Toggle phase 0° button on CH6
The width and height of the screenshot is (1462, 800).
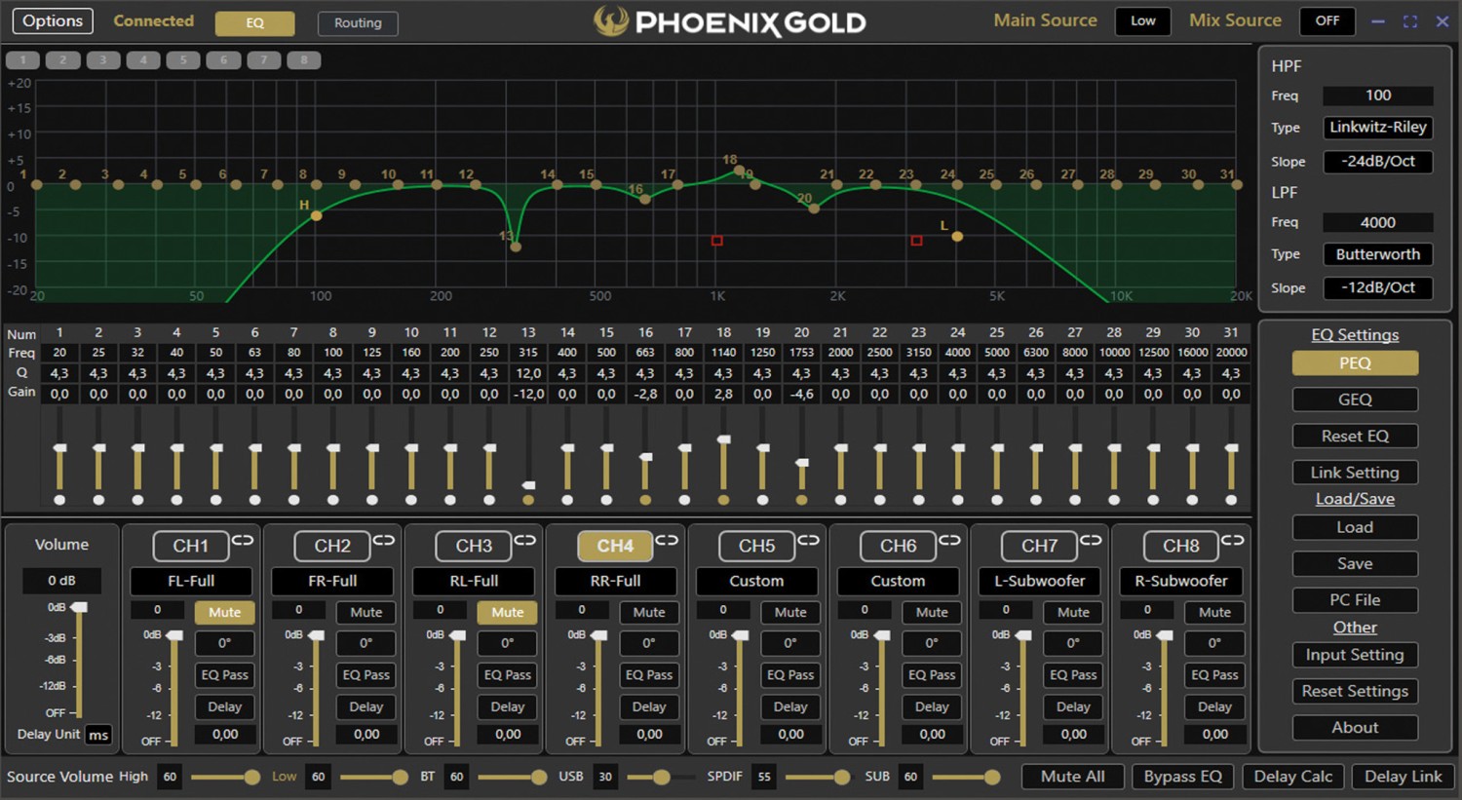(932, 643)
